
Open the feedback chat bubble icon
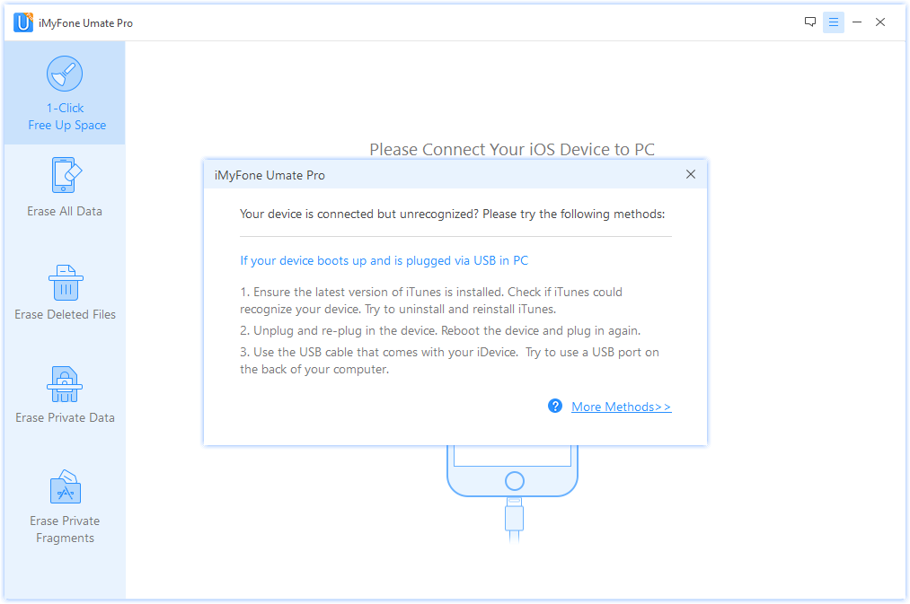click(810, 22)
